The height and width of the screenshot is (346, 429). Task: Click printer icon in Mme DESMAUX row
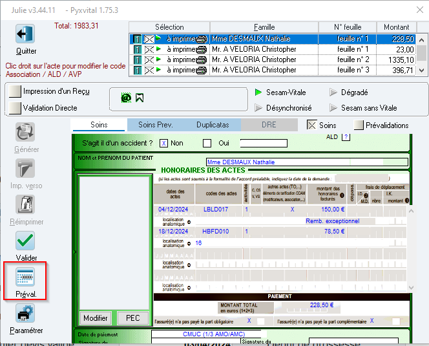(202, 39)
